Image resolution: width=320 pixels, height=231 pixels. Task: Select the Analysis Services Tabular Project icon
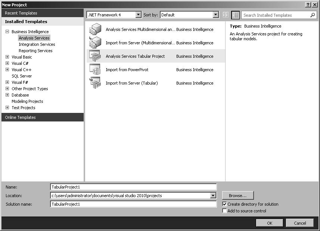[x=95, y=56]
